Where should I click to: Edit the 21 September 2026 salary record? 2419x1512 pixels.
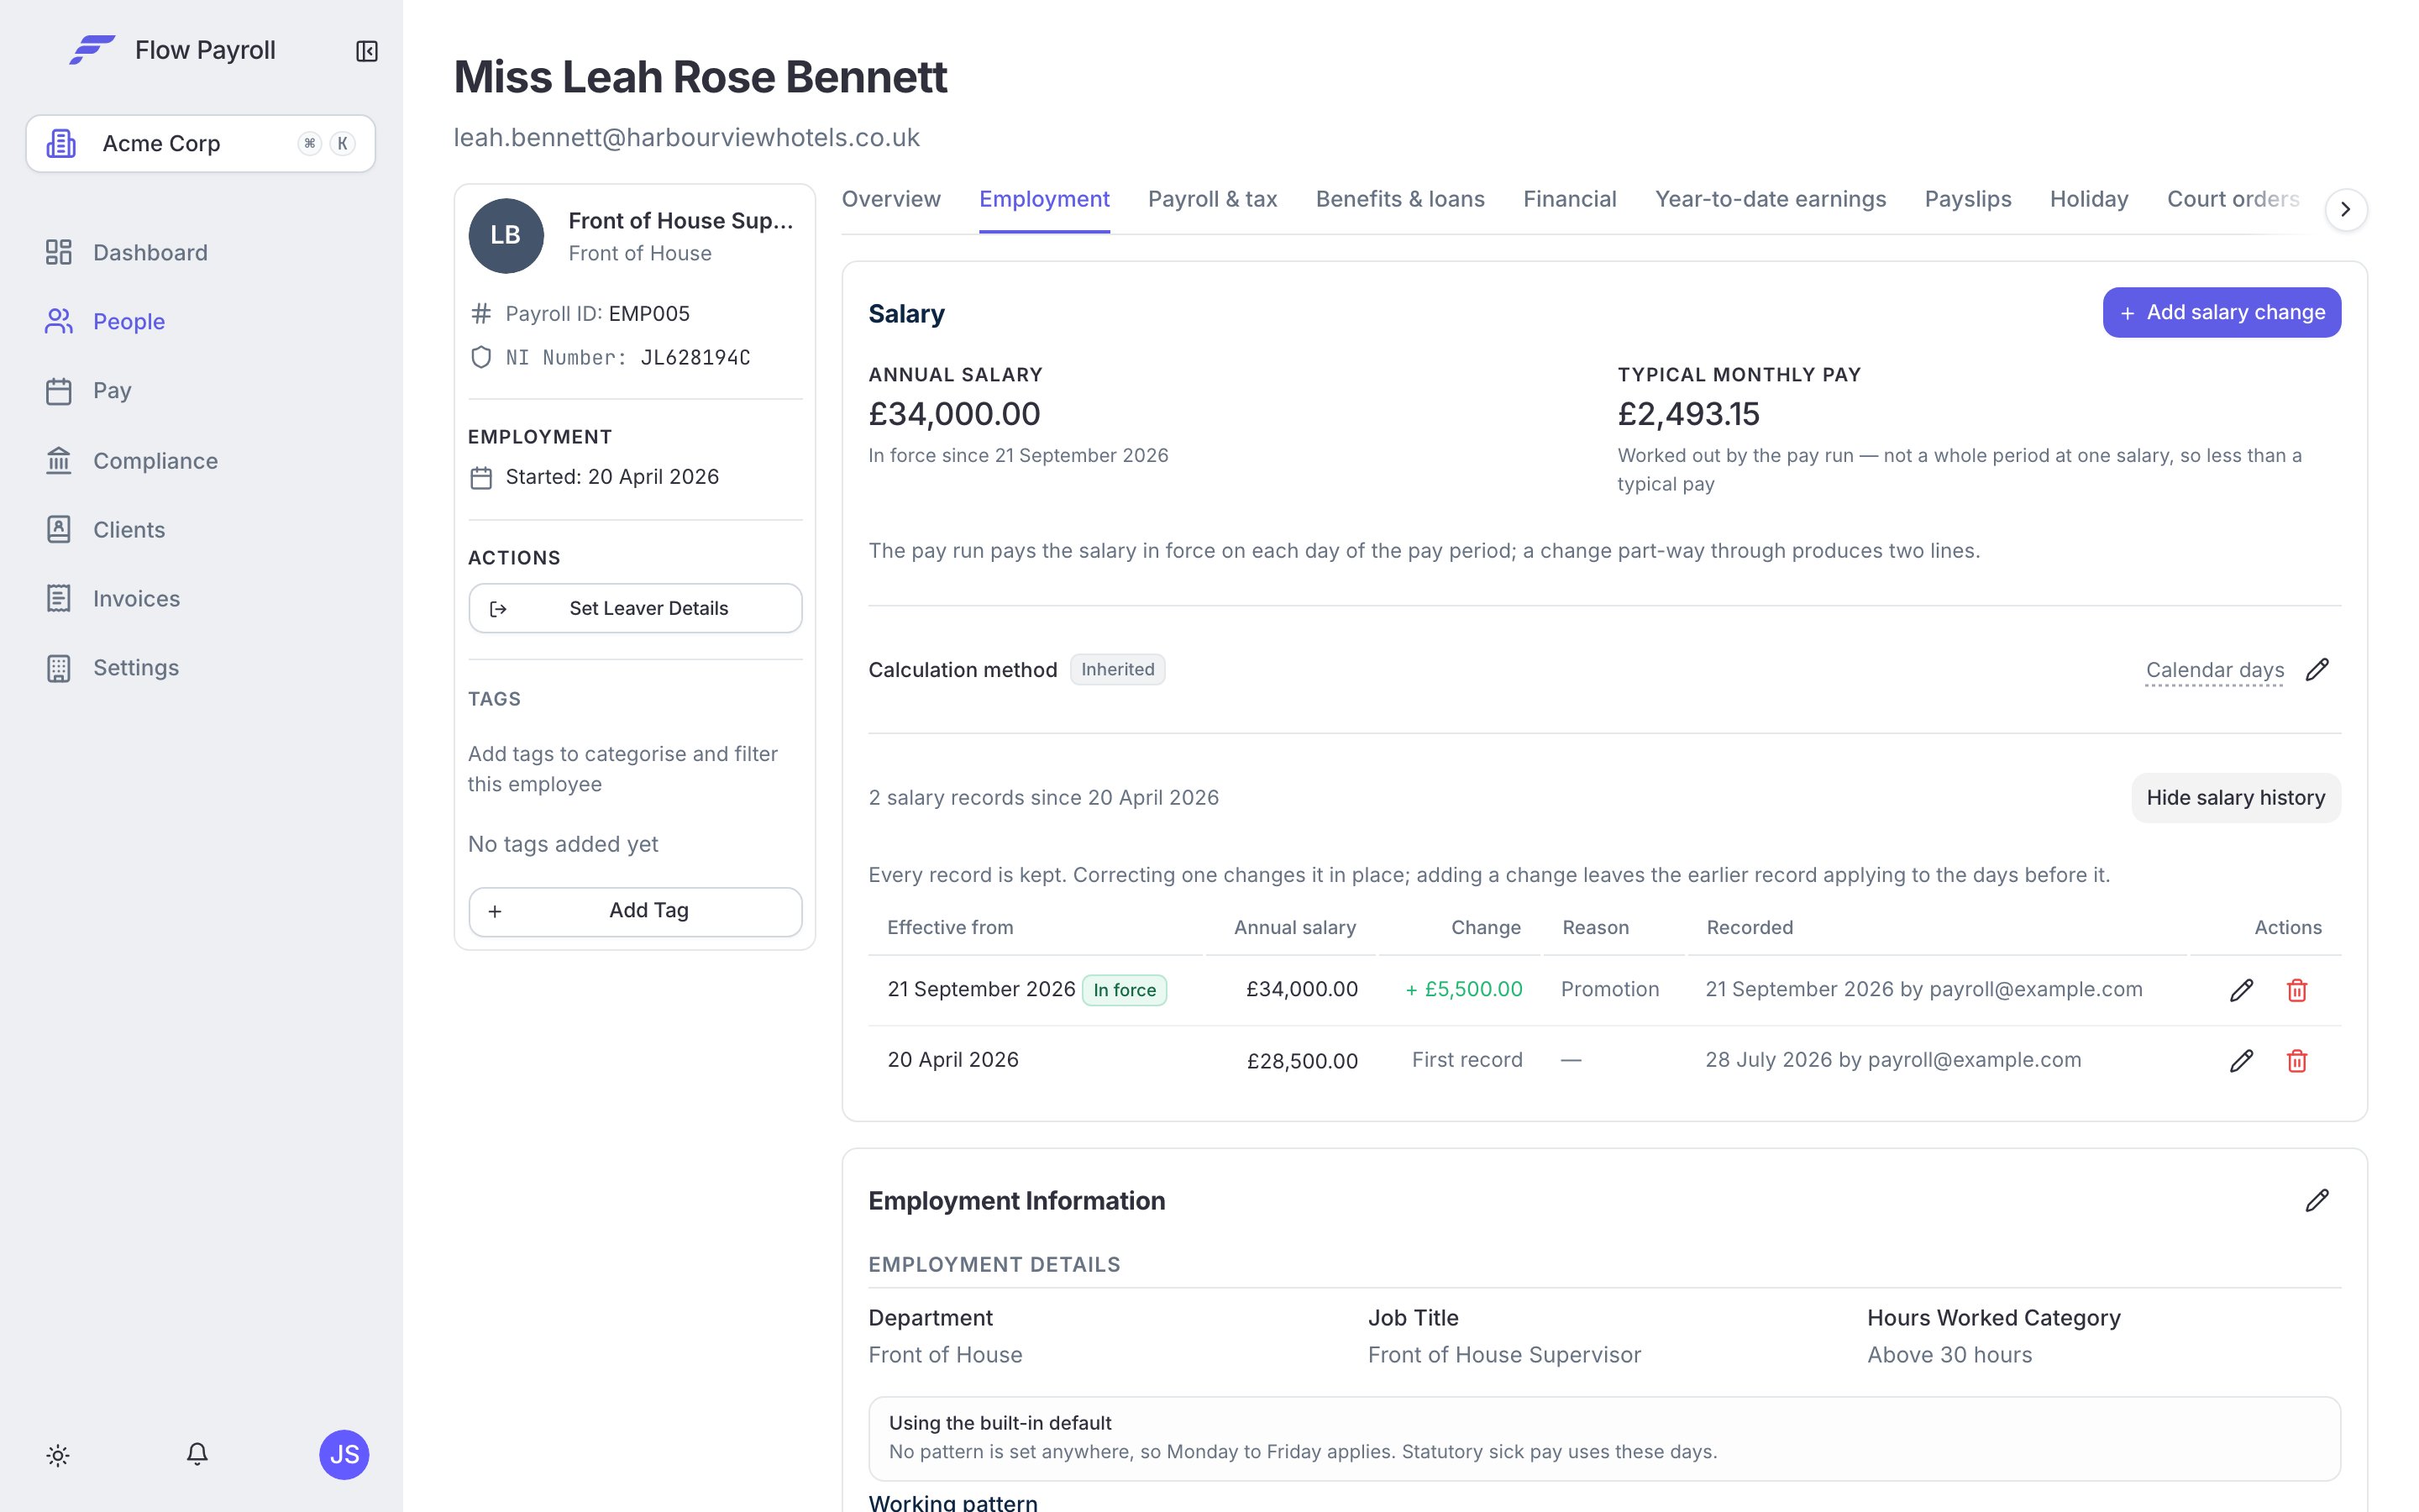(2241, 990)
